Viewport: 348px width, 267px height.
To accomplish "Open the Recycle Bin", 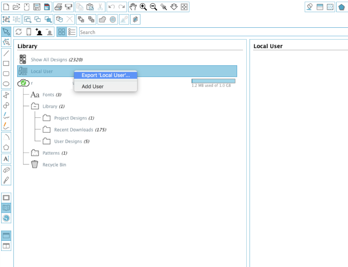I will (x=54, y=165).
